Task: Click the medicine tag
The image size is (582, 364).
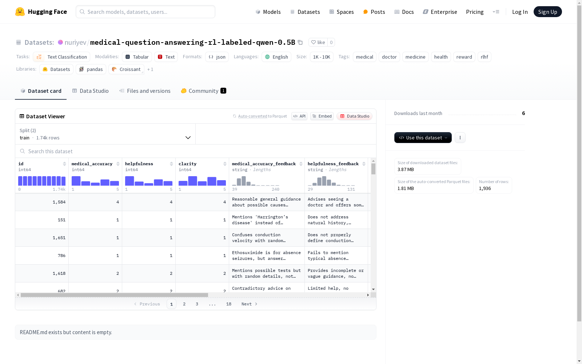Action: pyautogui.click(x=415, y=57)
